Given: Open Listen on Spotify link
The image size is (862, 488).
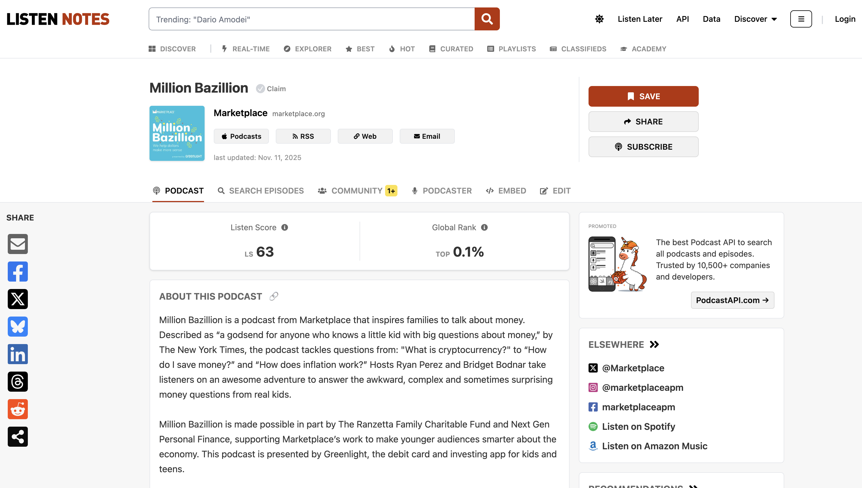Looking at the screenshot, I should (638, 426).
